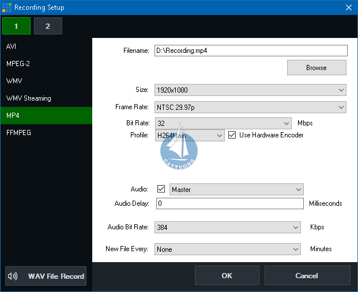Click the Audio: label
This screenshot has width=358, height=292.
[x=140, y=189]
